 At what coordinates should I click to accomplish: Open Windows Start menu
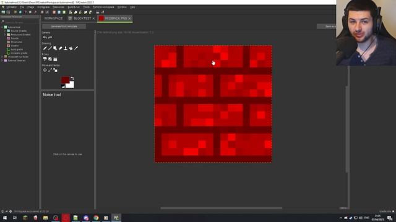[5, 218]
